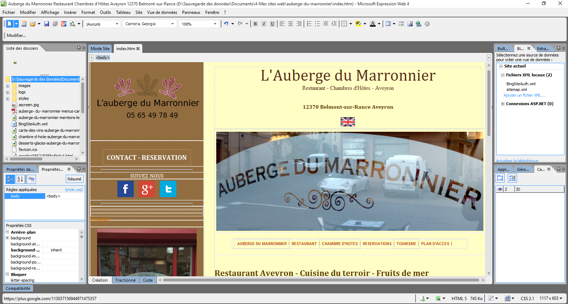
Task: Collapse the Arrière-plan CSS category
Action: pyautogui.click(x=7, y=232)
